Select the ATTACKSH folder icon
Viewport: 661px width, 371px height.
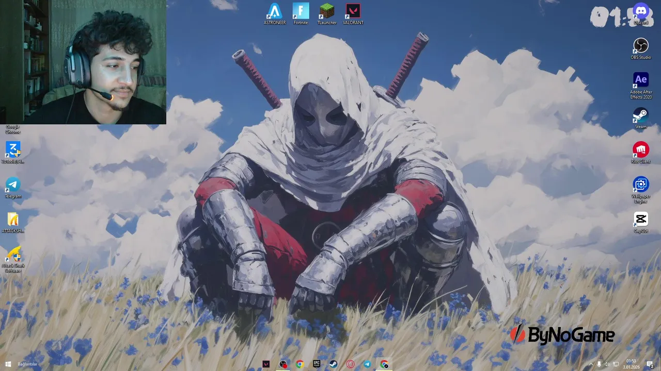(13, 222)
